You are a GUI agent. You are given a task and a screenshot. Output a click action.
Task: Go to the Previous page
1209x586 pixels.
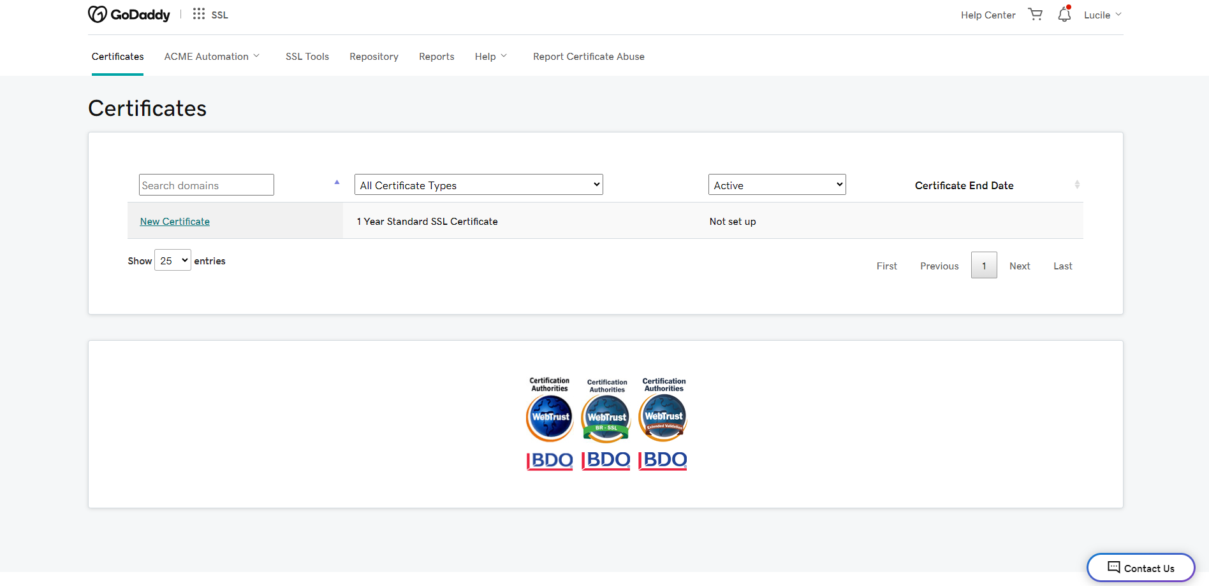pos(939,266)
